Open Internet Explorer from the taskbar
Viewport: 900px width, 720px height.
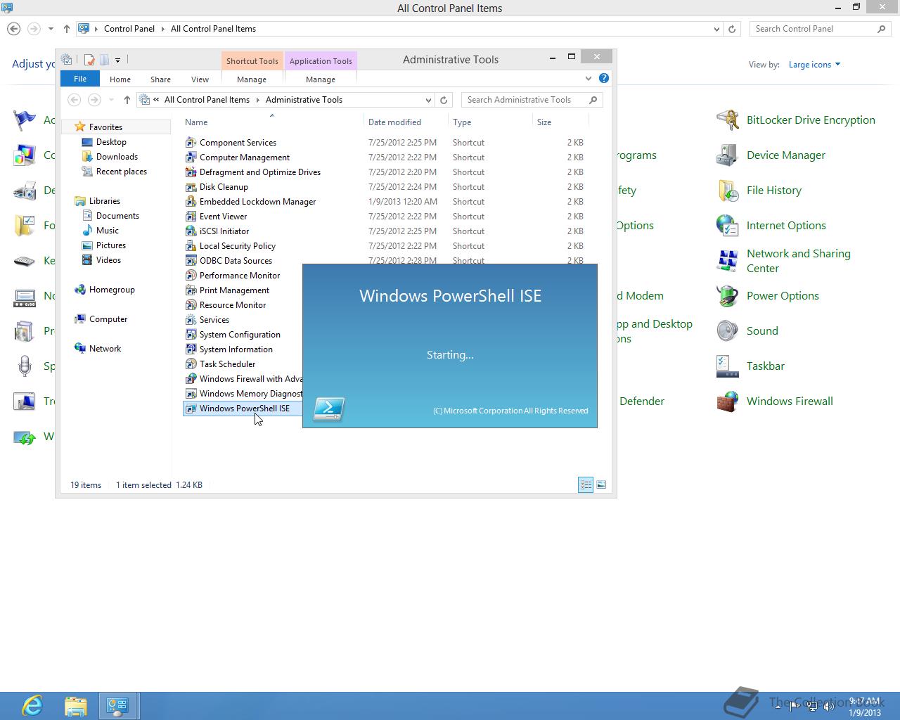click(32, 705)
